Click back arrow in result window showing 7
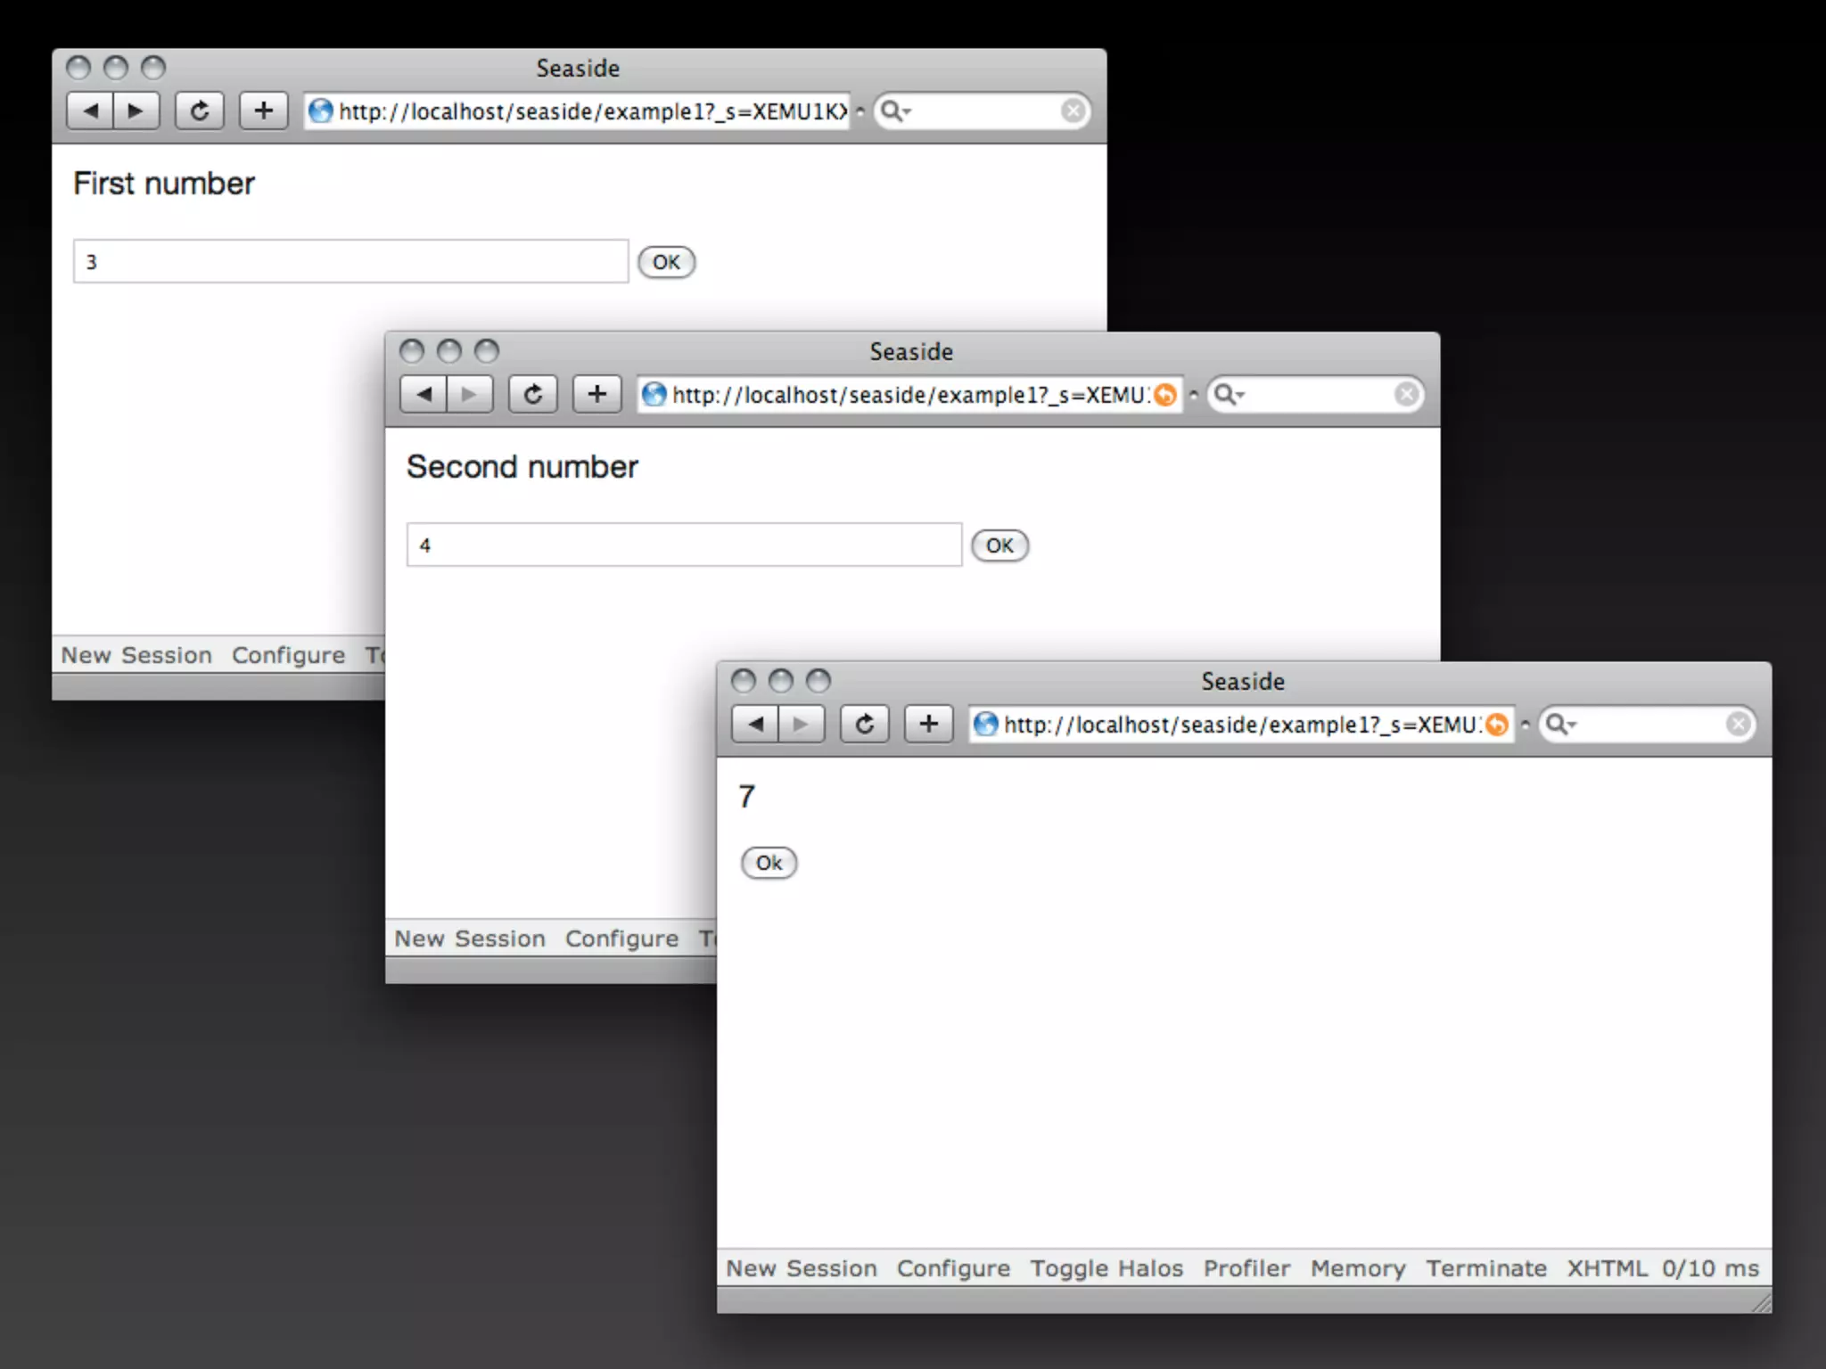Viewport: 1826px width, 1369px height. click(x=755, y=725)
